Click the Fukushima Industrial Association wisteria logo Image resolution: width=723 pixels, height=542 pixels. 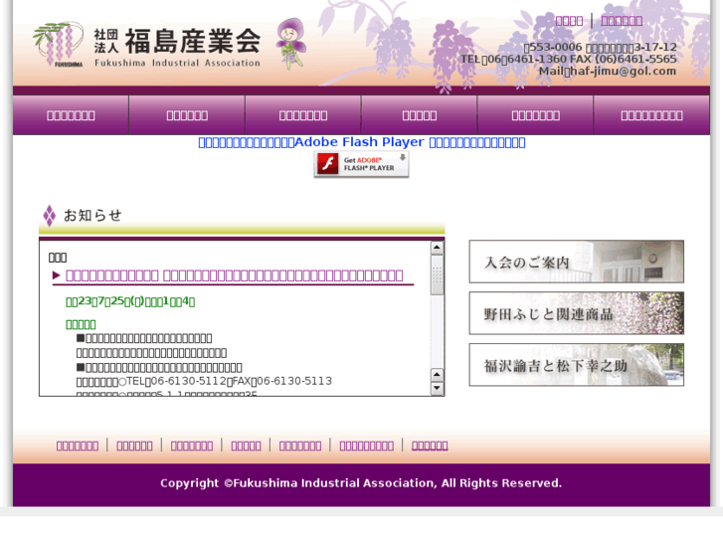click(x=58, y=45)
